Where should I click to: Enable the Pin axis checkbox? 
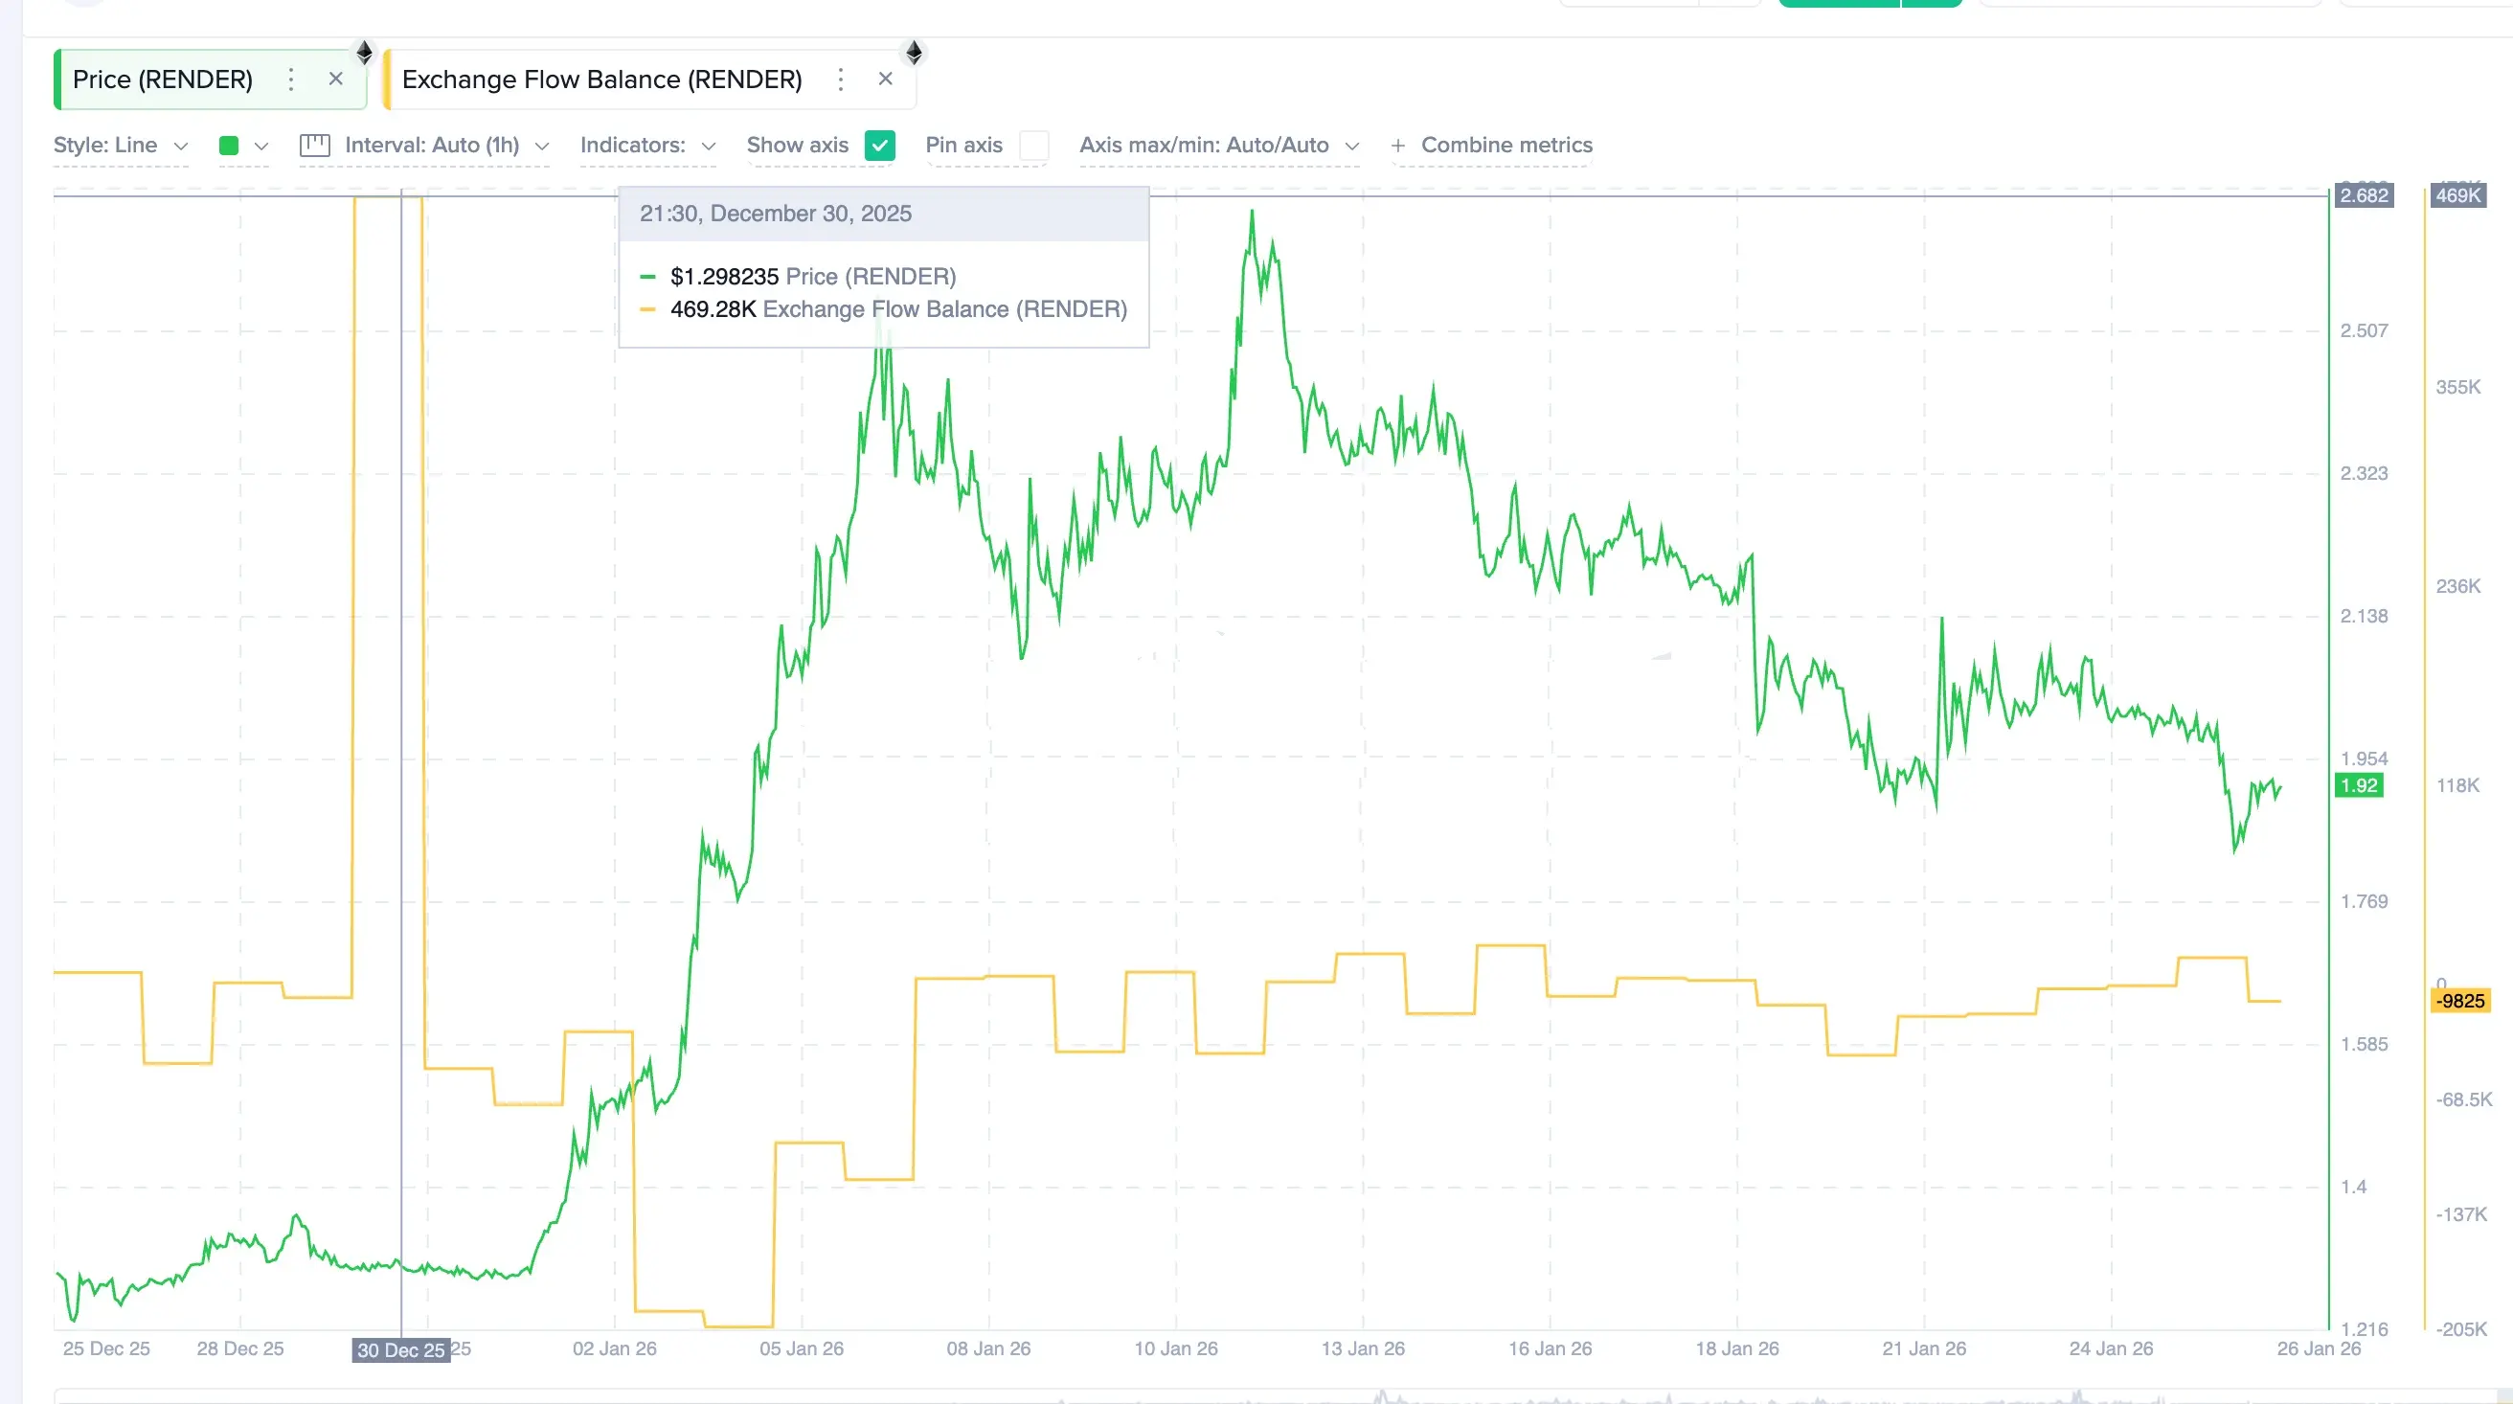coord(1034,146)
